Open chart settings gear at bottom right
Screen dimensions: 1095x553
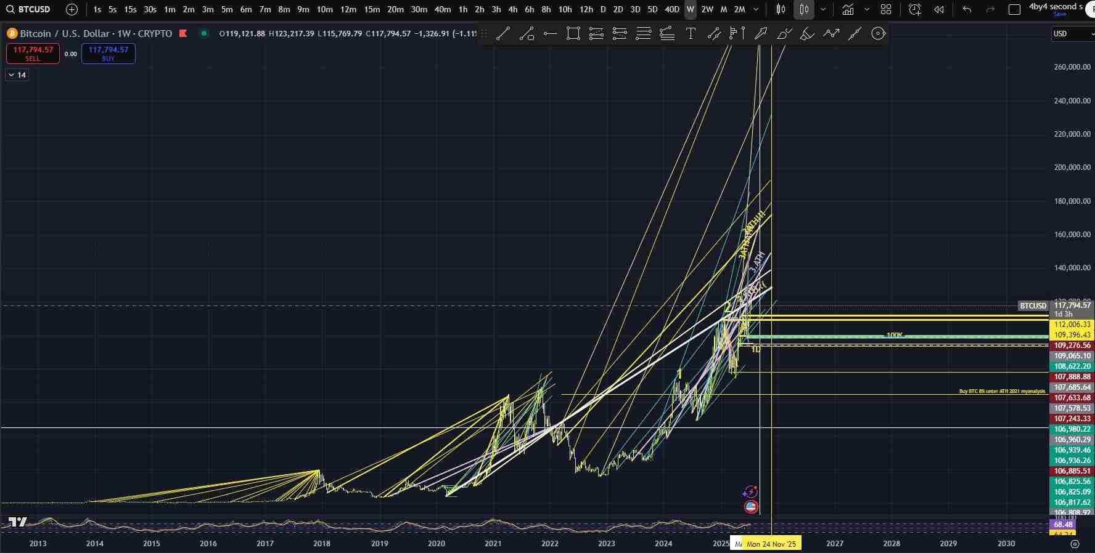[x=1075, y=544]
